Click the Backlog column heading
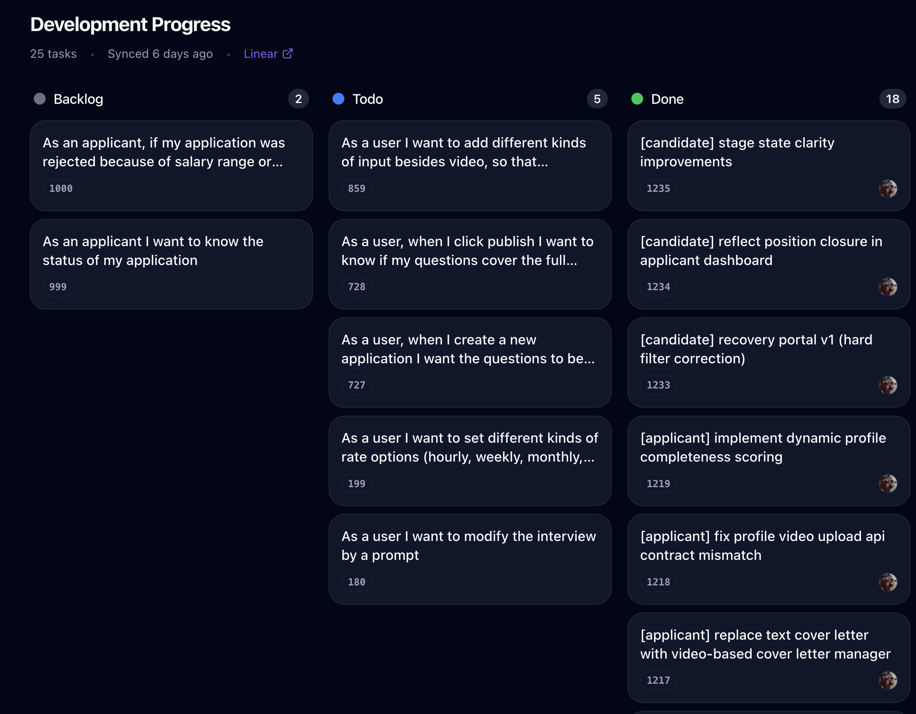This screenshot has width=916, height=714. click(x=79, y=99)
